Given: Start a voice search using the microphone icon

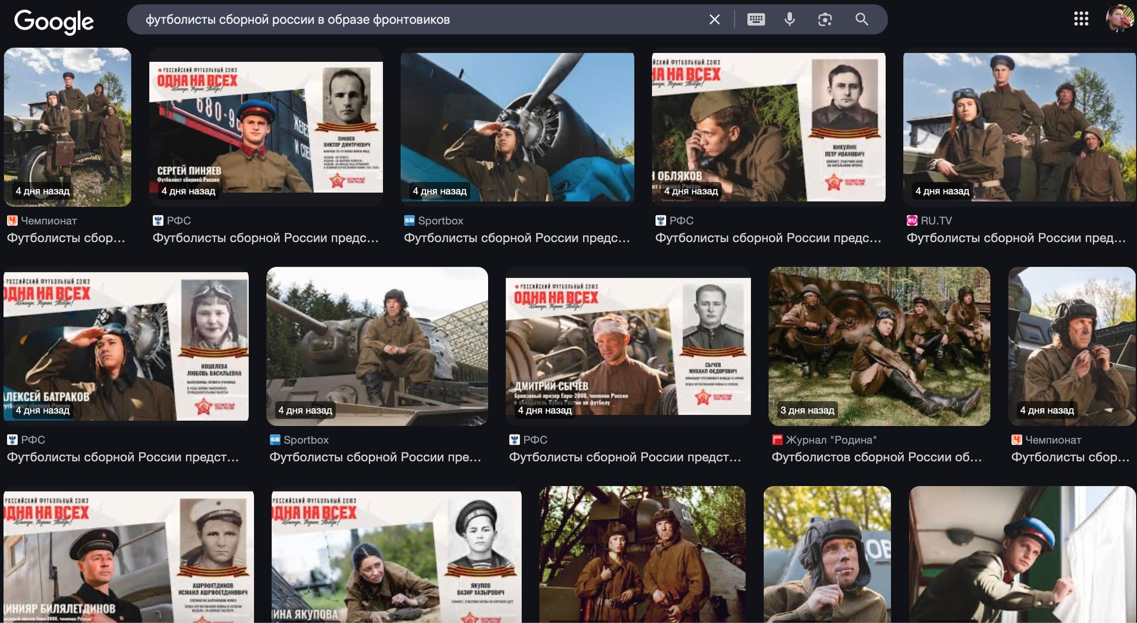Looking at the screenshot, I should [x=790, y=20].
